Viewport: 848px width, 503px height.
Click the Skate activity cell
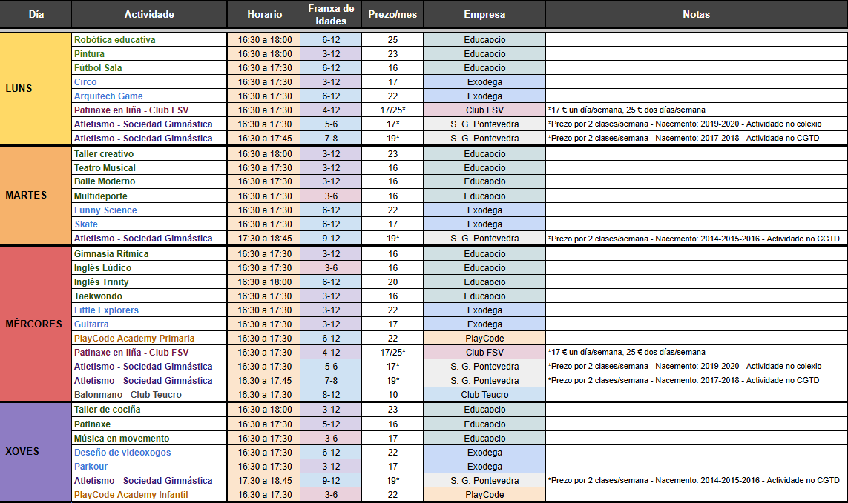[148, 224]
